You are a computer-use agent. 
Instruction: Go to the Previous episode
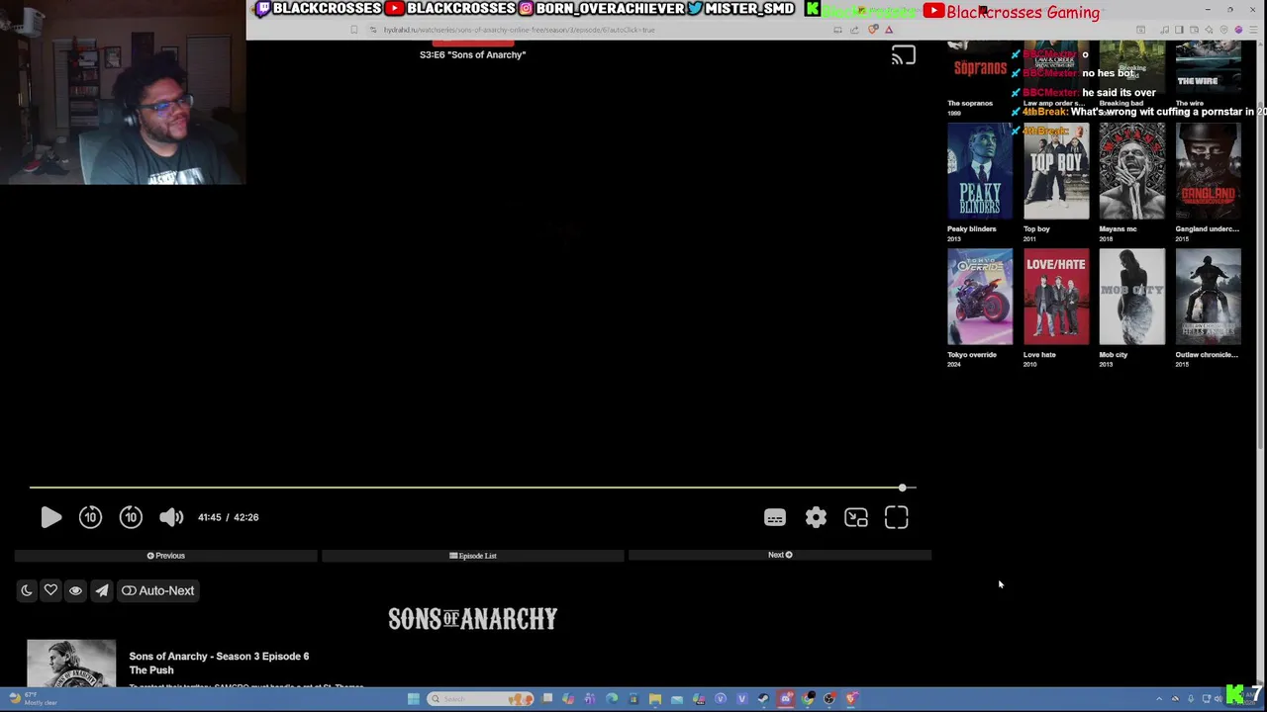[166, 556]
